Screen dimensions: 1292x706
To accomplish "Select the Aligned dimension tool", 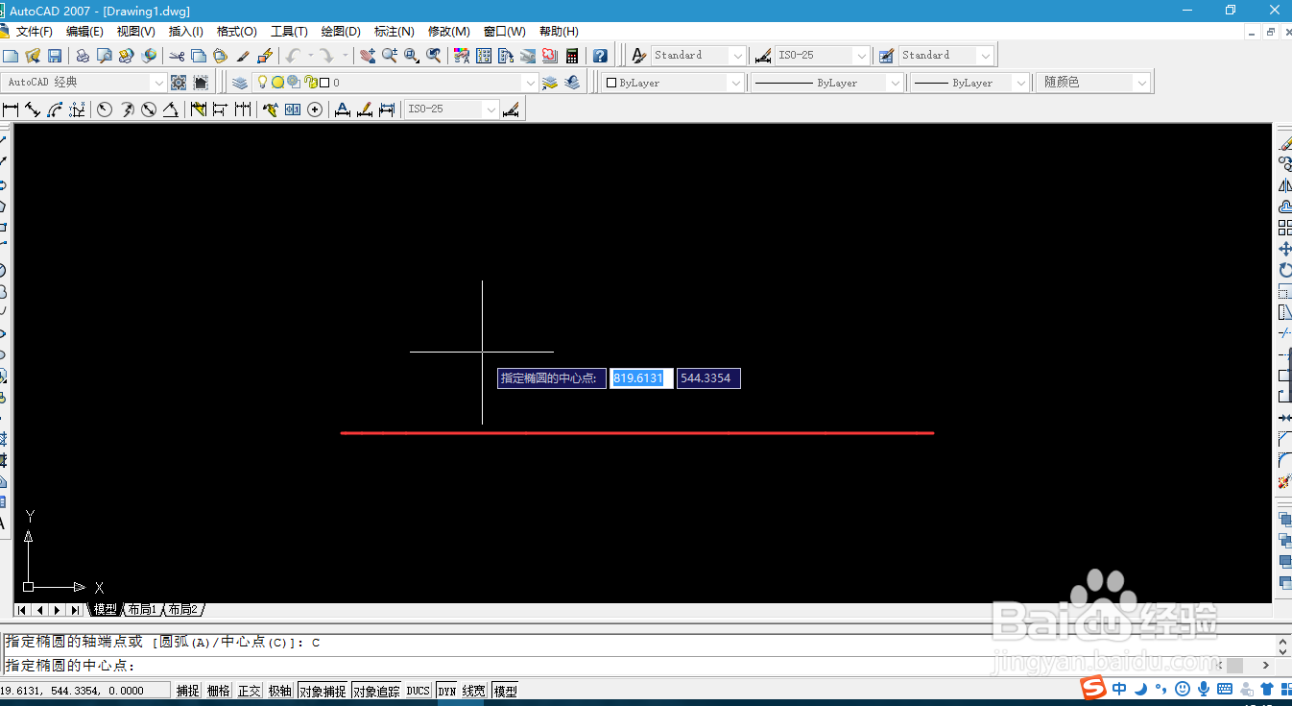I will click(x=33, y=110).
